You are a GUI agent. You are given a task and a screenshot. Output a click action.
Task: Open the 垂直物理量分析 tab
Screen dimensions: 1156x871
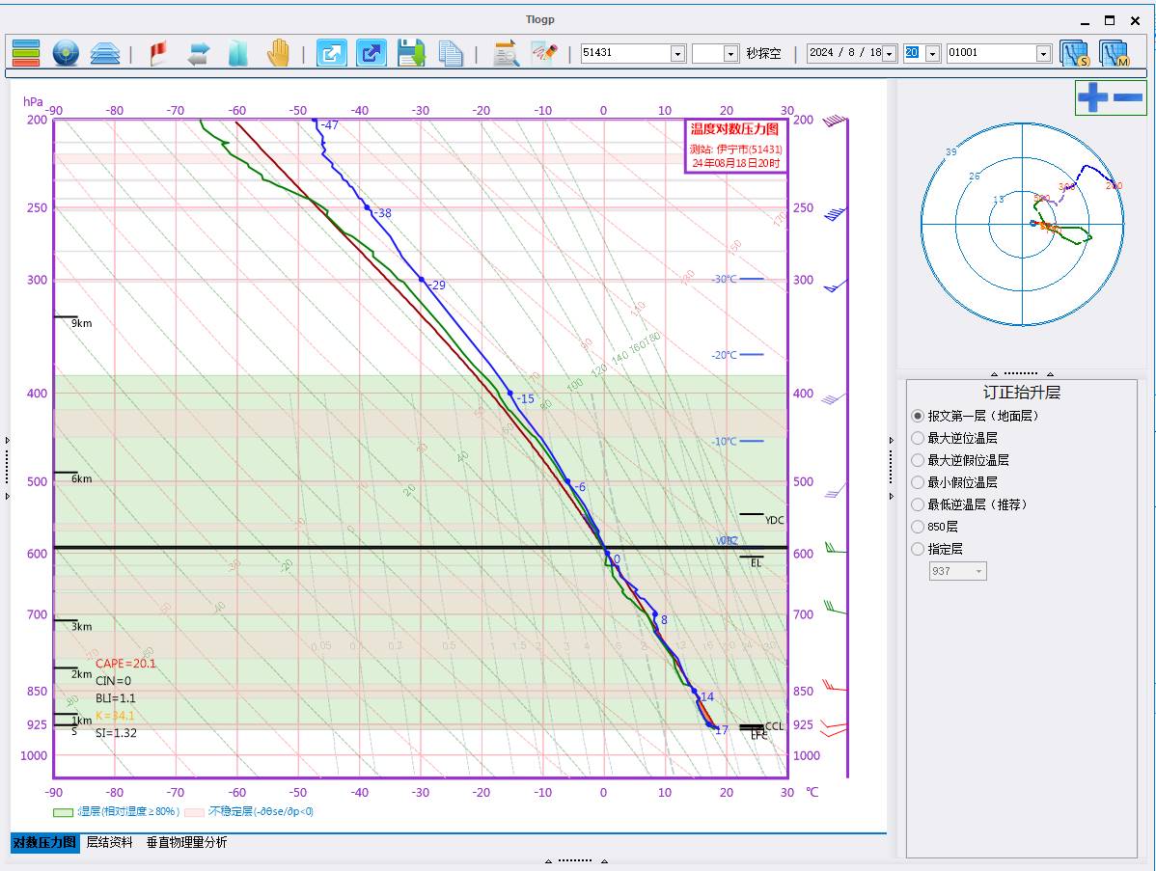click(186, 842)
